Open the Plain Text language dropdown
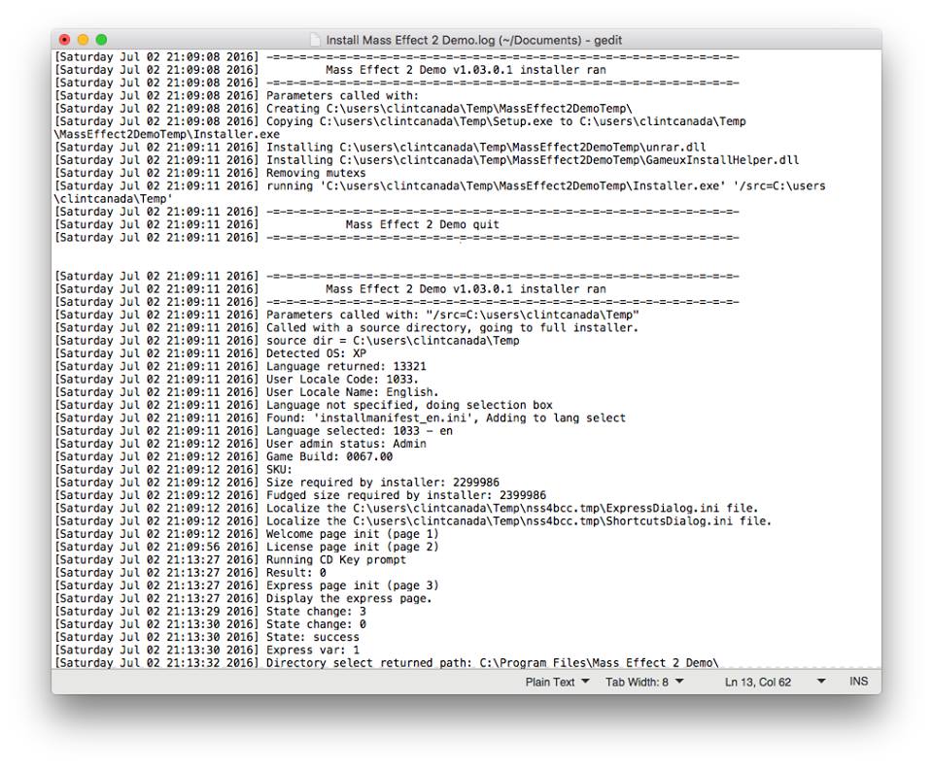Screen dimensions: 933x768 557,682
